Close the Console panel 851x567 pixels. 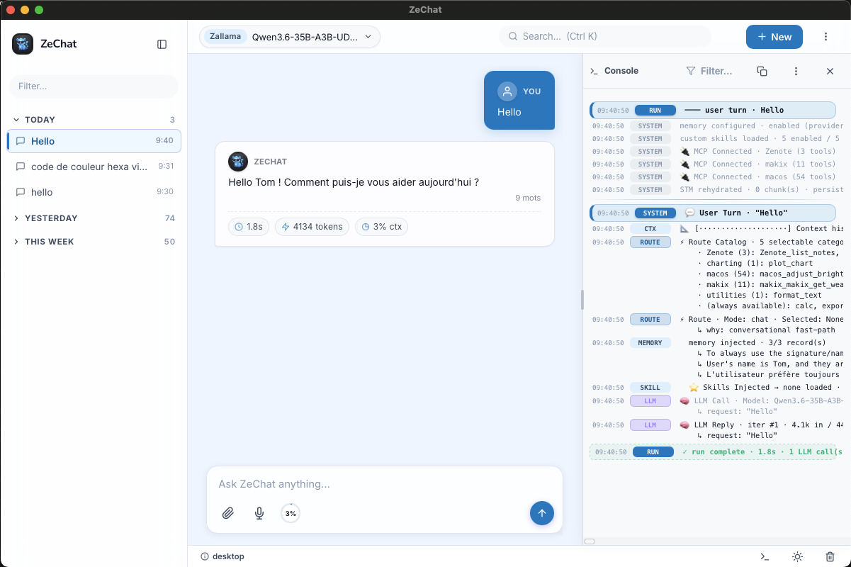tap(830, 71)
